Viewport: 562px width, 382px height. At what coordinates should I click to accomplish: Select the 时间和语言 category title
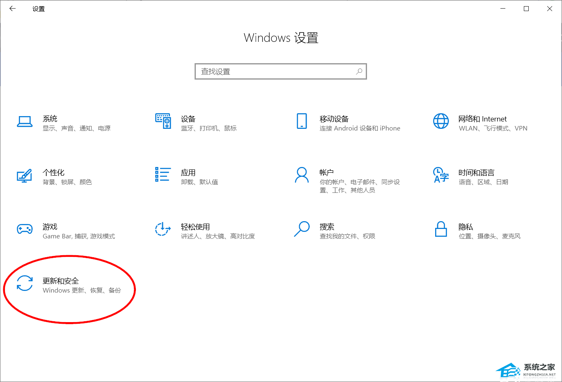pos(477,172)
